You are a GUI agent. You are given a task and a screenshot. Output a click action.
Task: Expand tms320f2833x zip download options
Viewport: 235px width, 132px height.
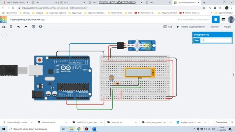pyautogui.click(x=101, y=122)
